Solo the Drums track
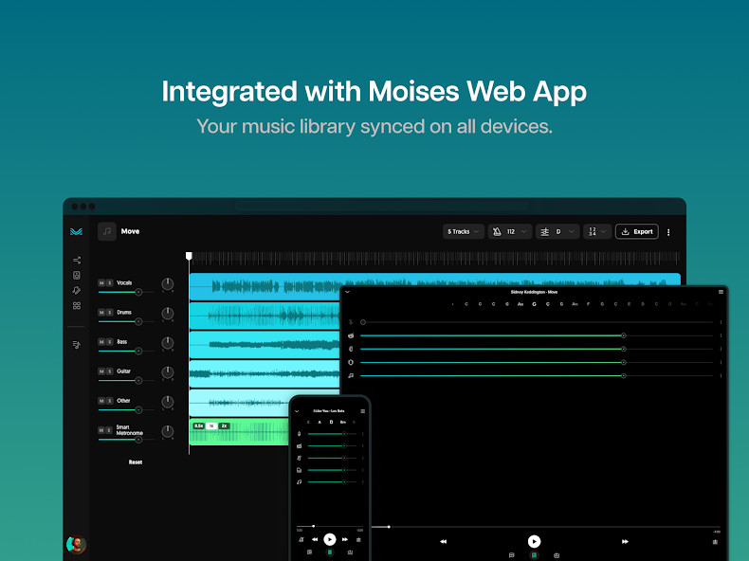 tap(109, 313)
